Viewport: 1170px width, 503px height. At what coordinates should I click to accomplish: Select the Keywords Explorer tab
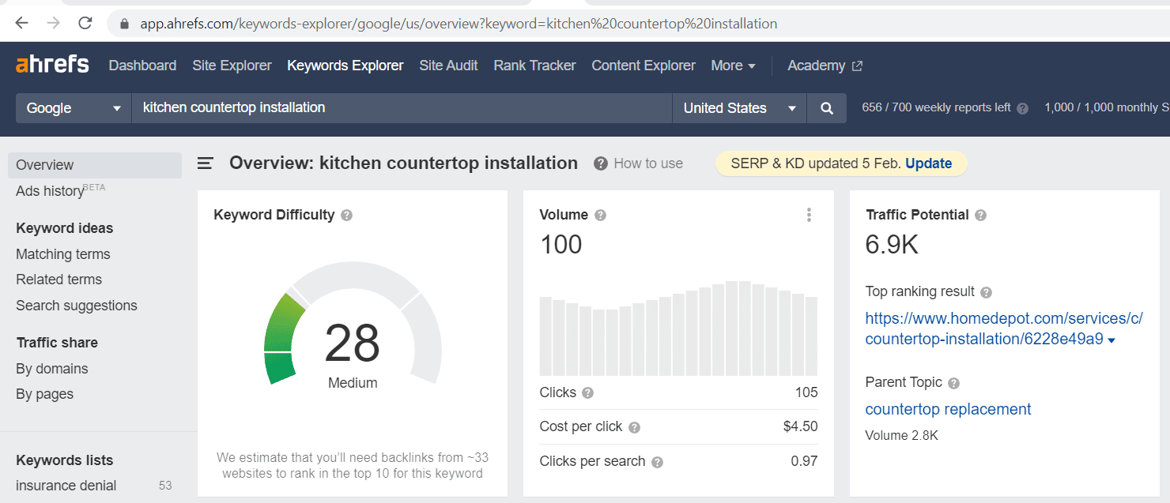tap(345, 66)
